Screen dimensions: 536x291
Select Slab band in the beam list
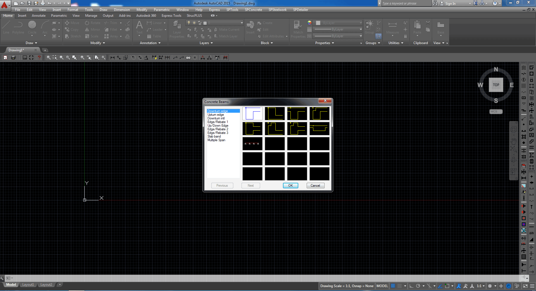click(214, 136)
